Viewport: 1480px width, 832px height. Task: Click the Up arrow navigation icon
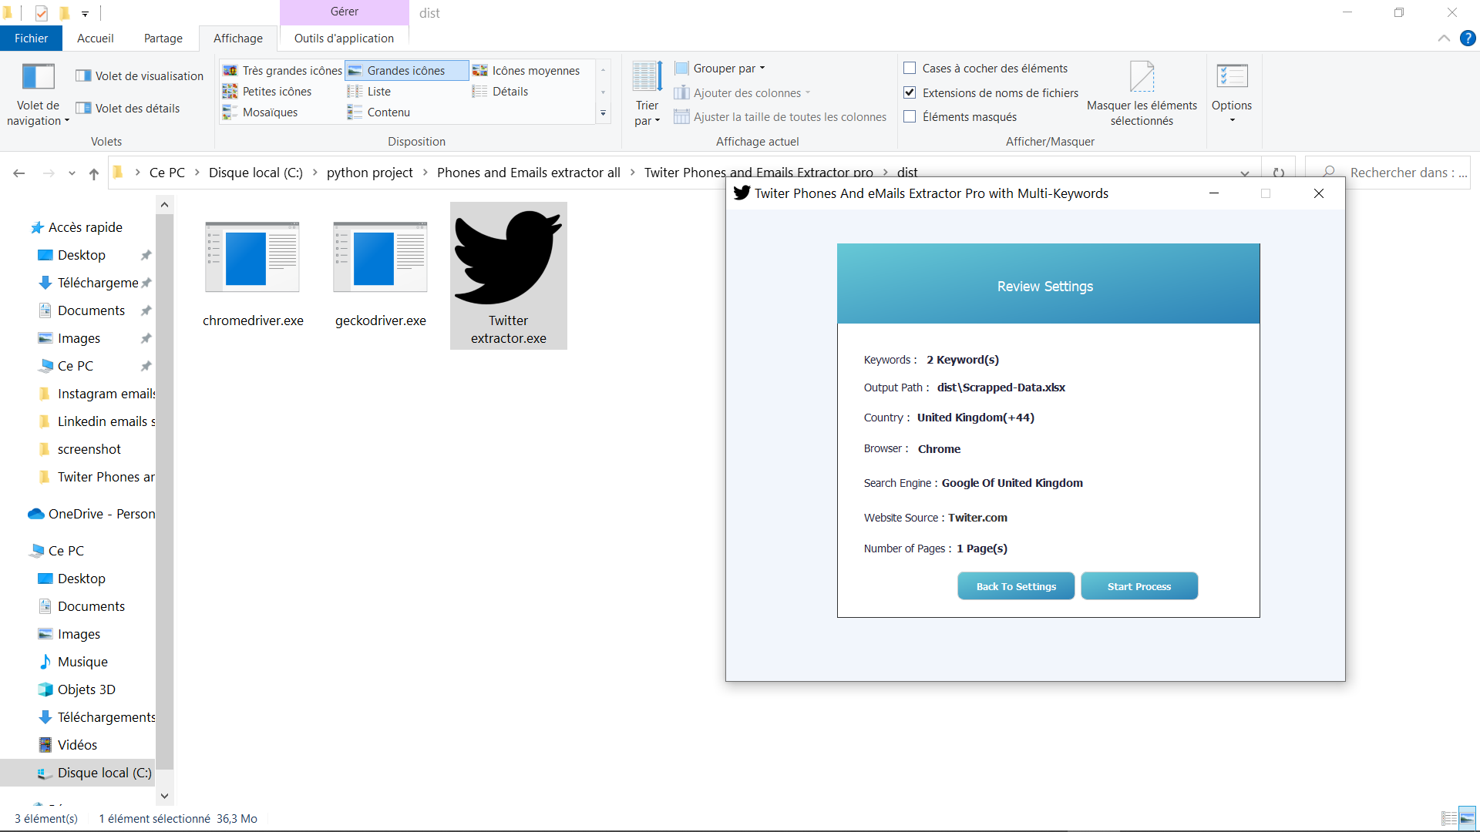coord(94,173)
